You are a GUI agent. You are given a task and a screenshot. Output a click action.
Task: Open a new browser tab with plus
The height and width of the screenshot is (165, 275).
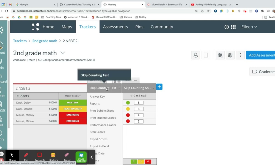coord(237,5)
